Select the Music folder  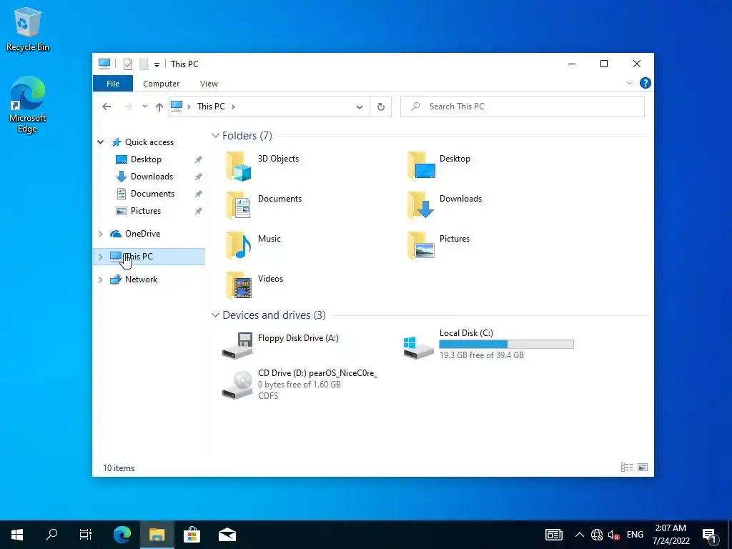(254, 246)
